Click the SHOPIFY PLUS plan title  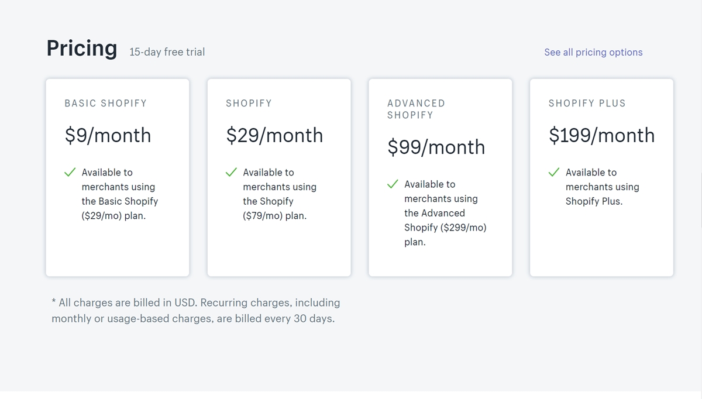pos(587,103)
